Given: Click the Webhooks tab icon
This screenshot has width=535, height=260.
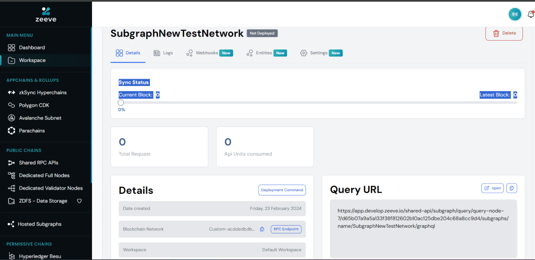Looking at the screenshot, I should [x=190, y=53].
